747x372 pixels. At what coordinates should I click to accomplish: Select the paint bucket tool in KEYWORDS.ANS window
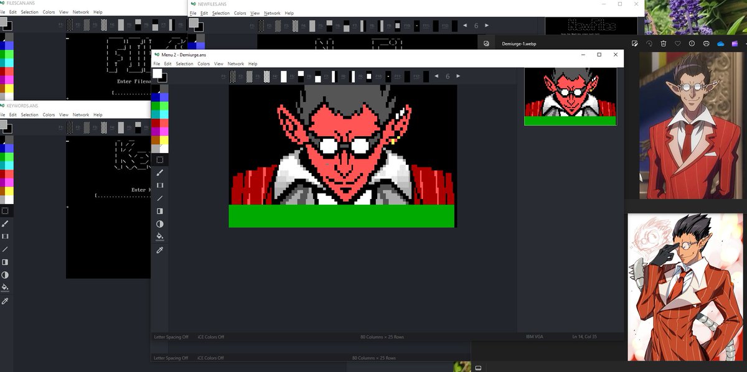pyautogui.click(x=5, y=287)
